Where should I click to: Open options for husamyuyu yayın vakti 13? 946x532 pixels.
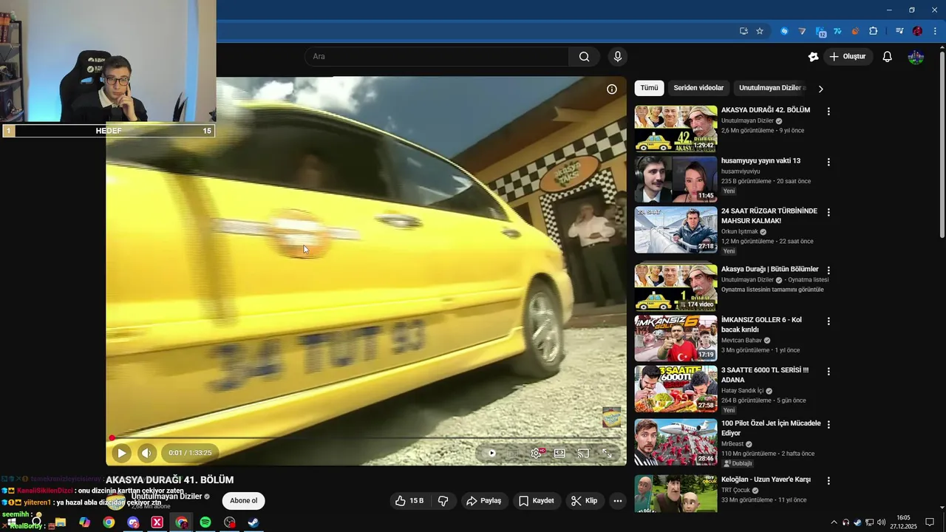tap(828, 162)
